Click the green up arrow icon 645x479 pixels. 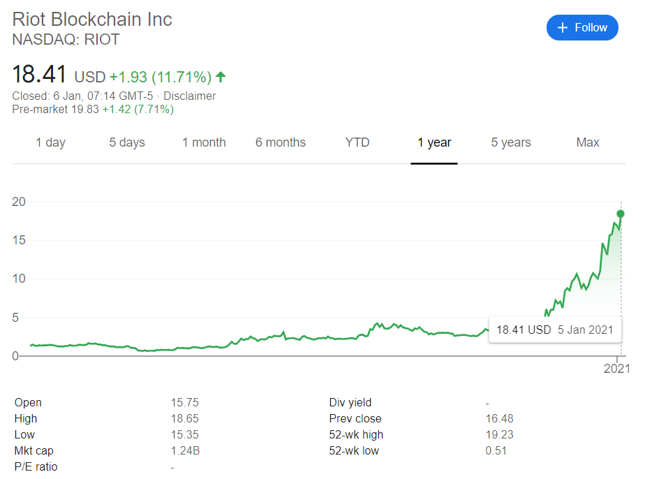tap(221, 77)
